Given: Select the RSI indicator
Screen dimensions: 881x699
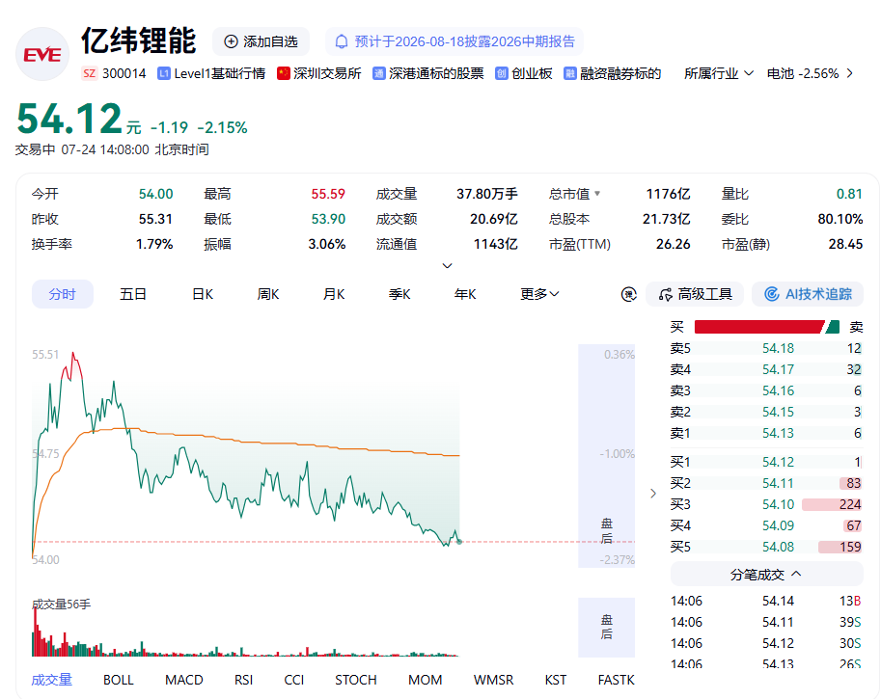Looking at the screenshot, I should pyautogui.click(x=244, y=680).
